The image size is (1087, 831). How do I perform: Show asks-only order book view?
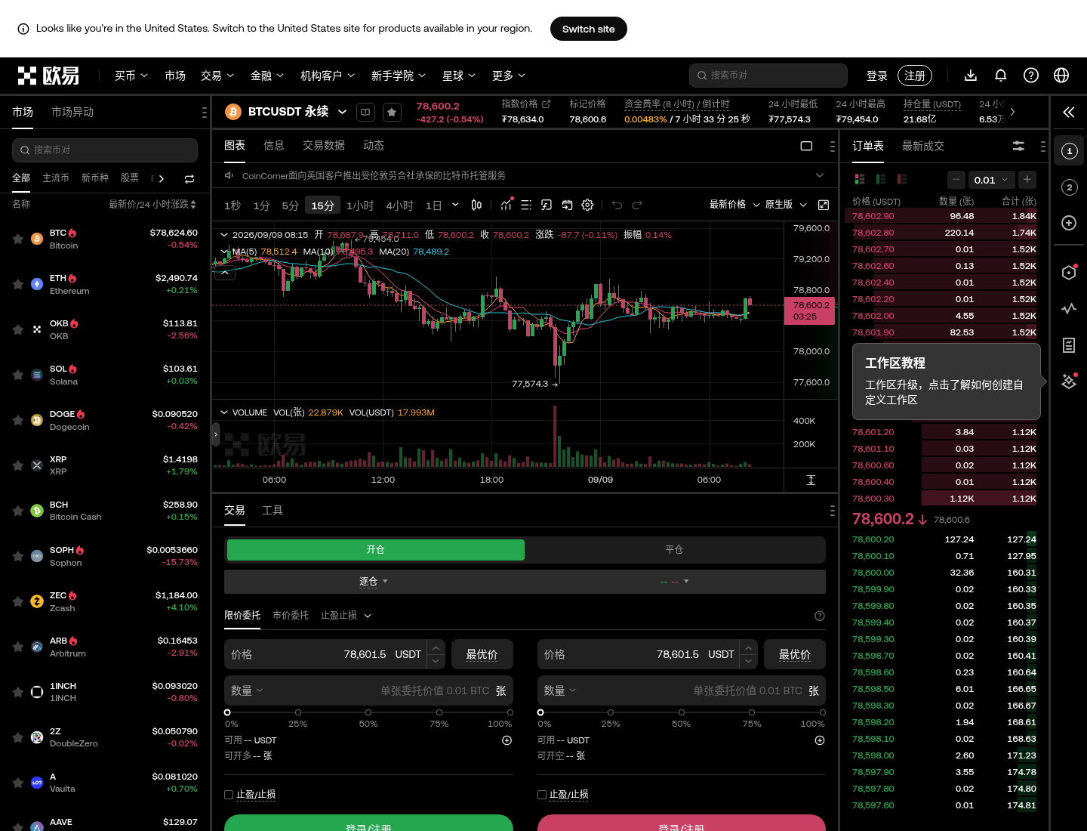901,179
